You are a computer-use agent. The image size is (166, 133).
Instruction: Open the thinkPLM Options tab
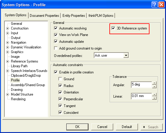pos(101,16)
